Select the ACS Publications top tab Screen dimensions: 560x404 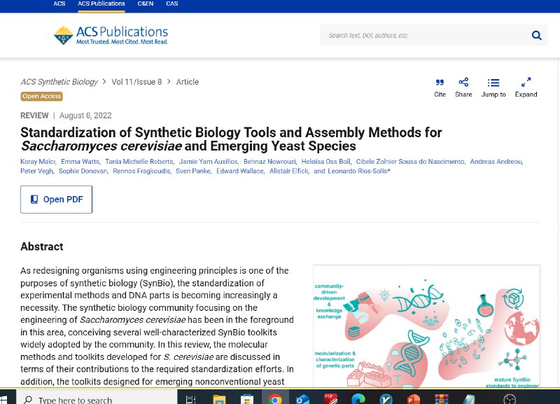tap(101, 4)
